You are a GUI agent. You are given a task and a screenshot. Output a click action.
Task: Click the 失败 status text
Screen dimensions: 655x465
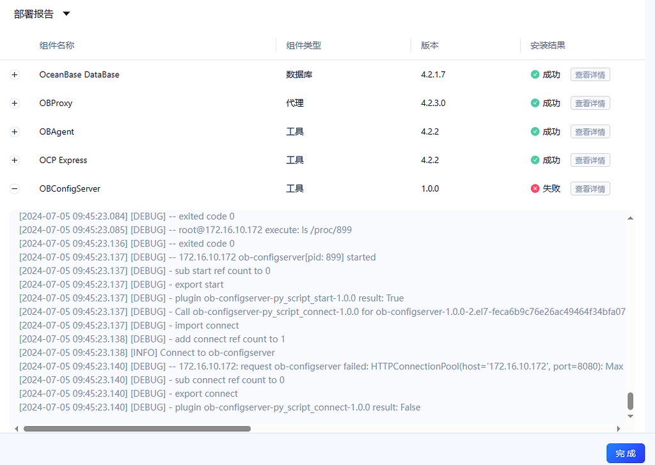[551, 189]
